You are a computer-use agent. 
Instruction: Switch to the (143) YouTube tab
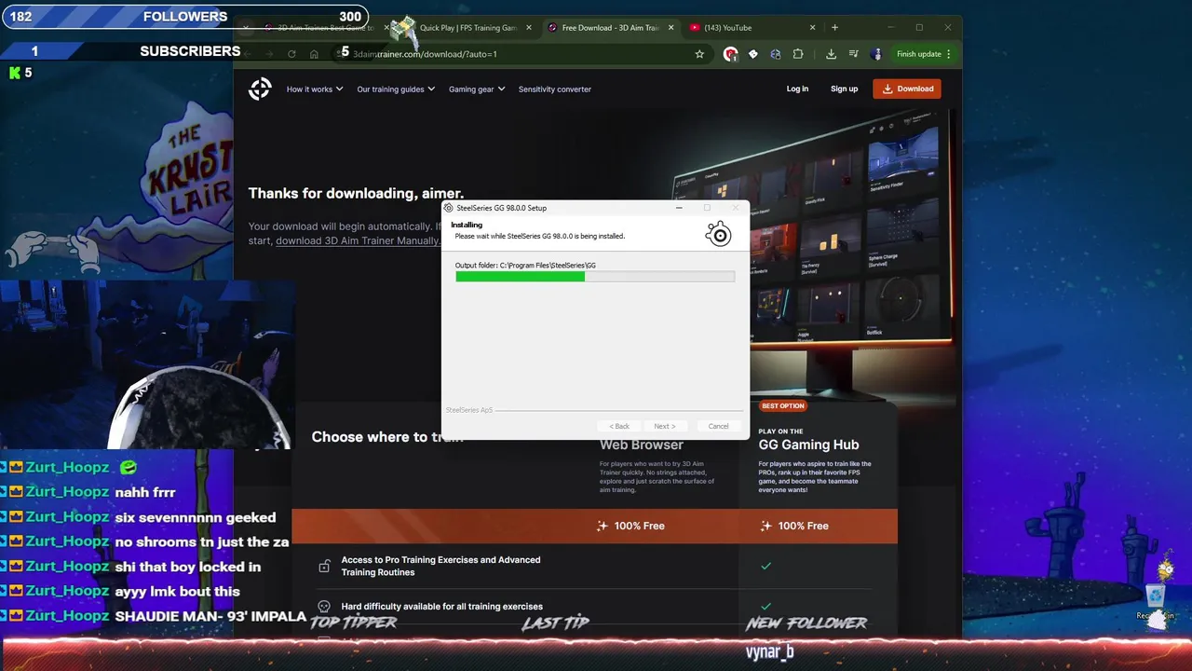(751, 28)
